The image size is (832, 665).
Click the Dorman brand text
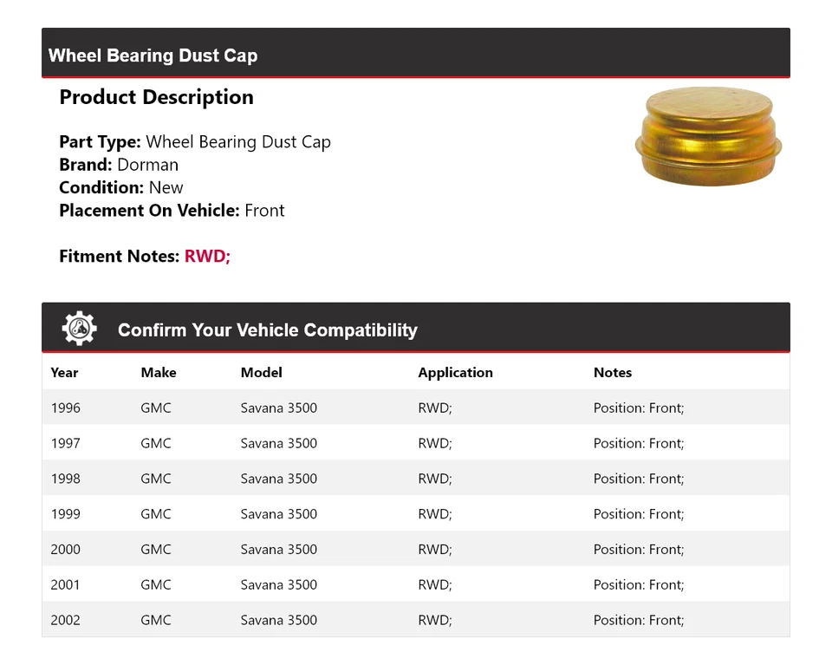coord(147,165)
